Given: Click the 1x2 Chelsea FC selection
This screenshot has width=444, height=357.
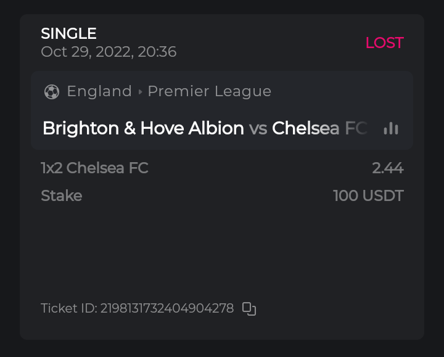Looking at the screenshot, I should coord(94,168).
